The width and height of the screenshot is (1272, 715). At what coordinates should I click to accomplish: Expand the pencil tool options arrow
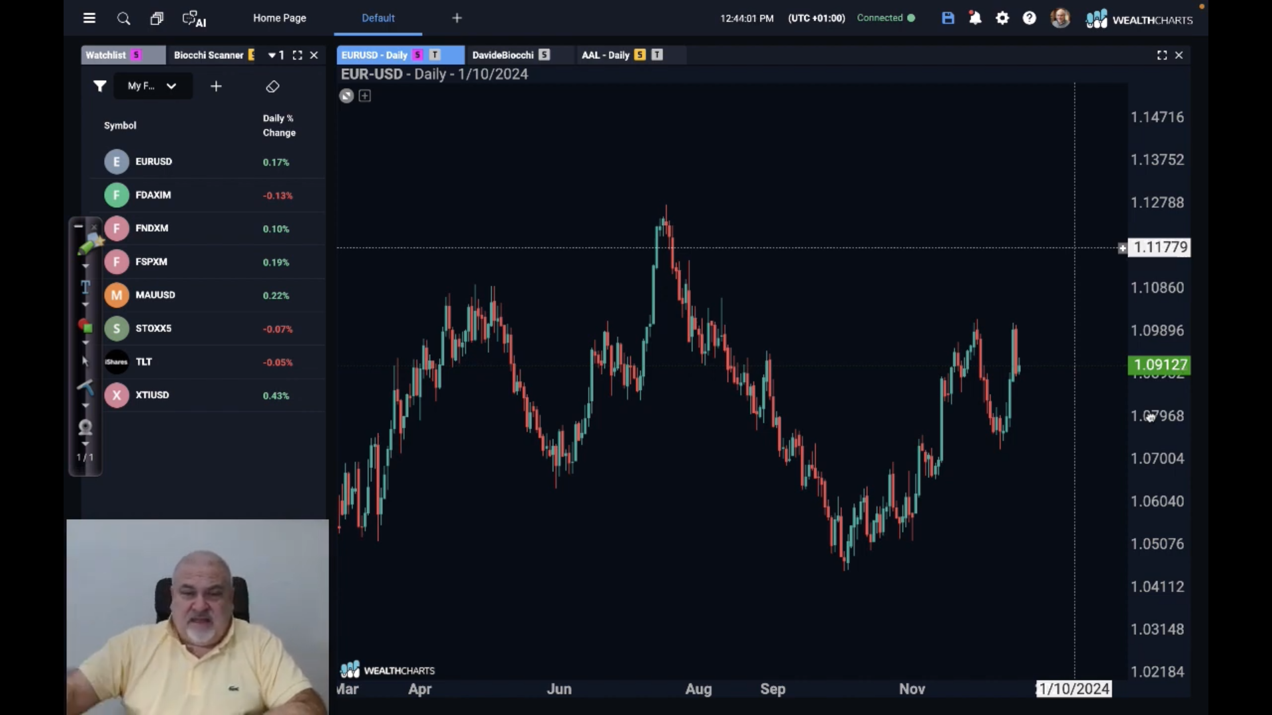(85, 266)
